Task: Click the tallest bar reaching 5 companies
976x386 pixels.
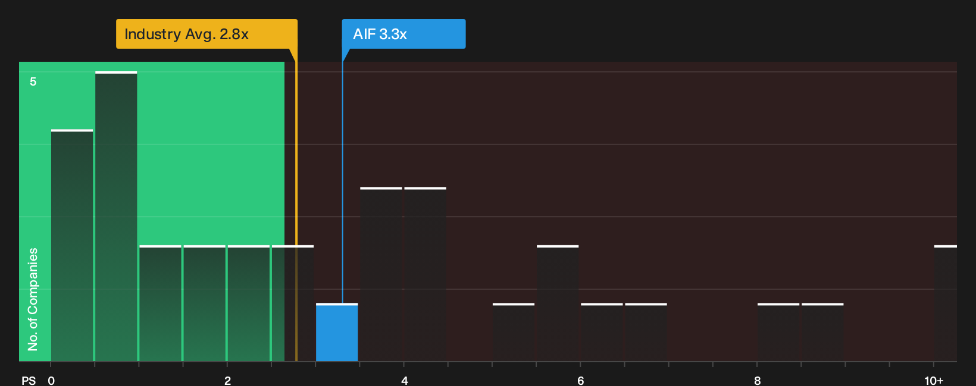Action: (116, 217)
